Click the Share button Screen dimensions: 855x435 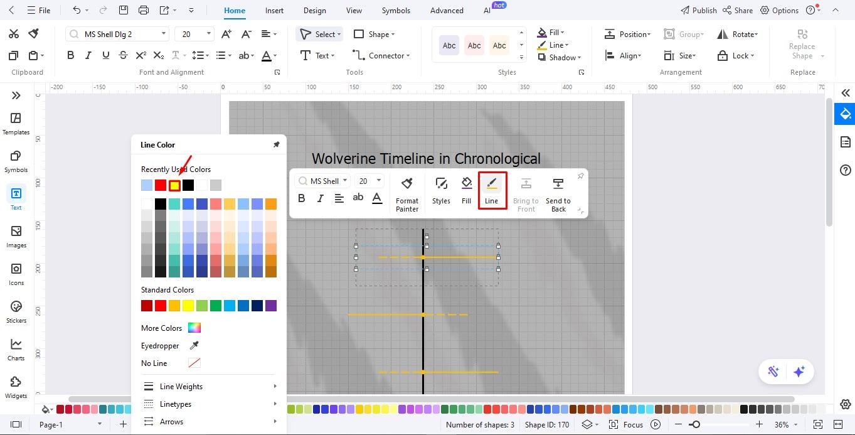(738, 10)
